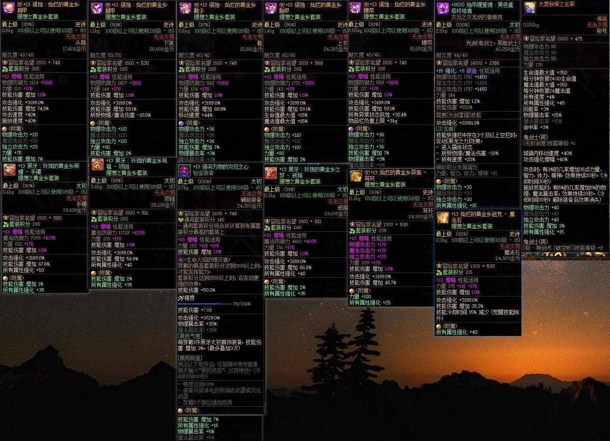
Task: Click the text 套装积分 215
Action: coord(458,272)
